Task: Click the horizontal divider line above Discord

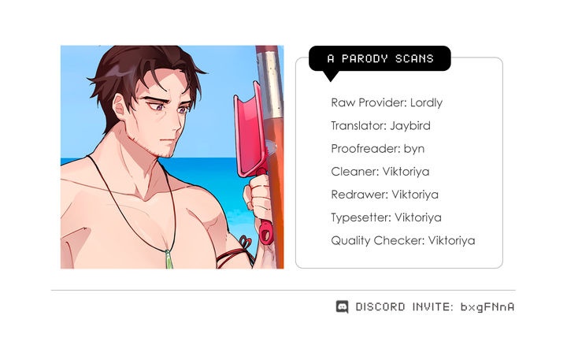Action: tap(283, 290)
